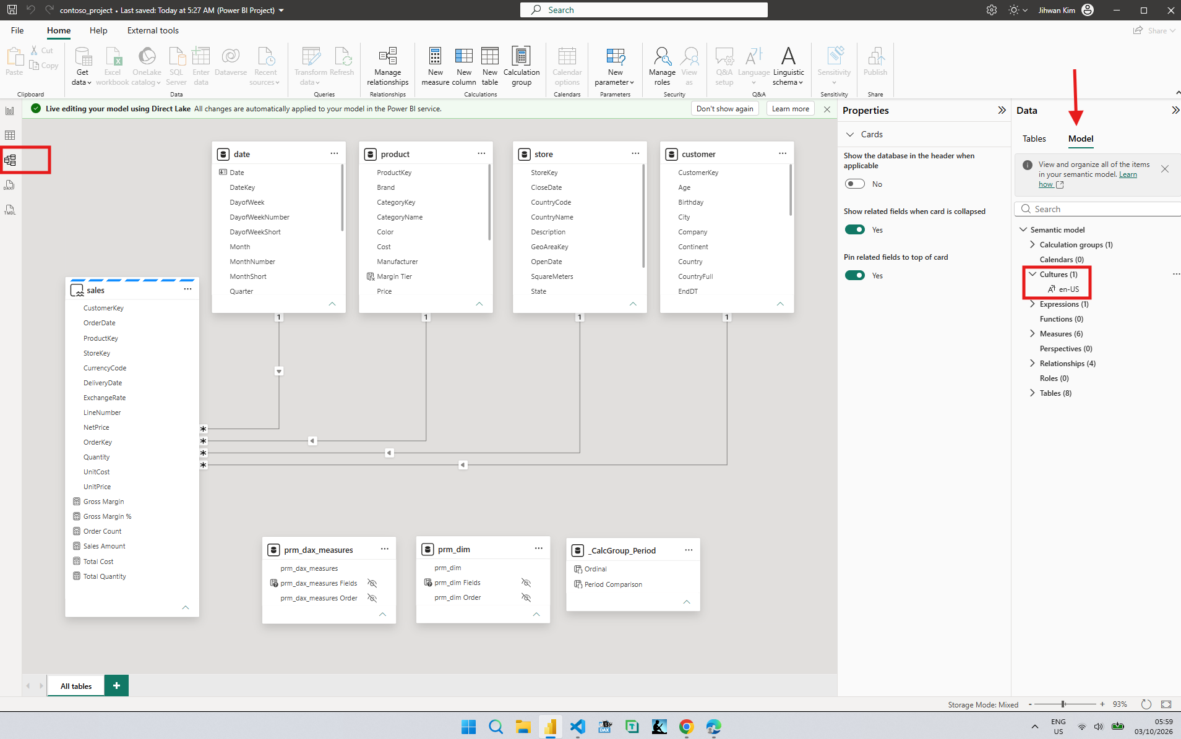The width and height of the screenshot is (1181, 739).
Task: Open the TMDL view icon
Action: coord(10,210)
